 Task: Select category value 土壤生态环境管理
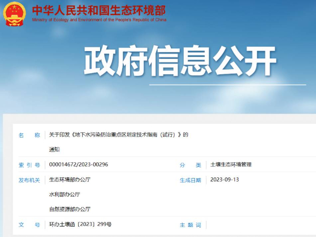coord(231,164)
